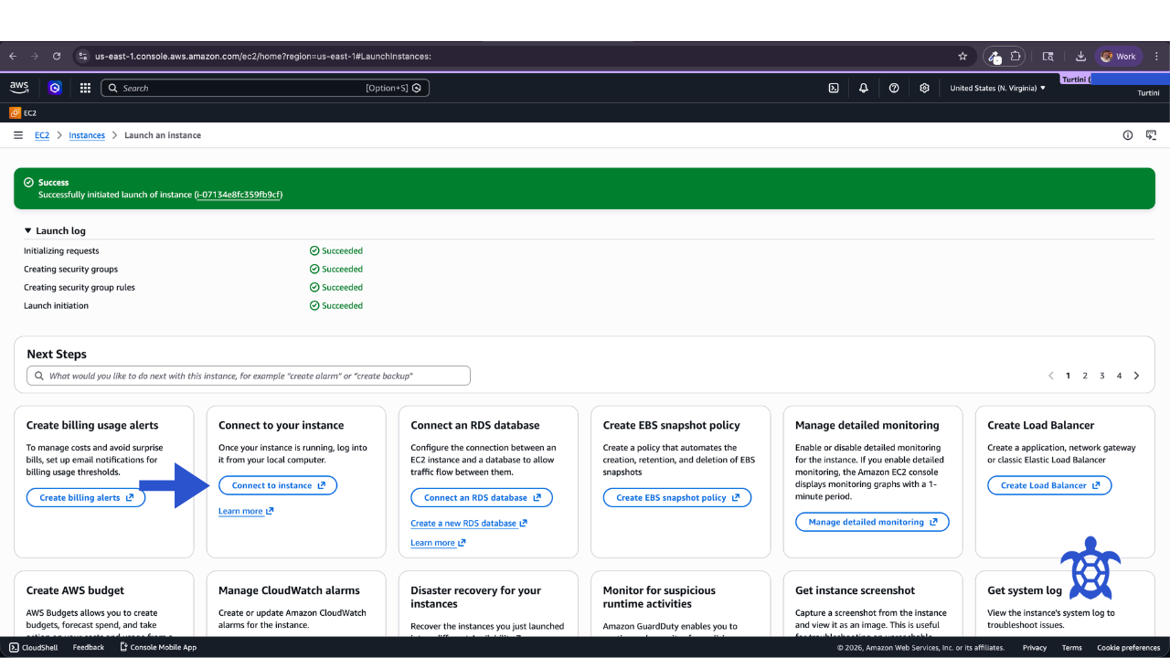Open Create a new RDS database link
This screenshot has width=1170, height=658.
(x=469, y=524)
